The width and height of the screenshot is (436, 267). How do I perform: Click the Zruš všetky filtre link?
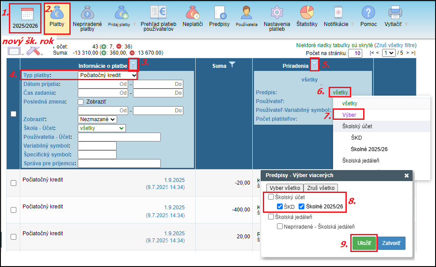[x=395, y=45]
